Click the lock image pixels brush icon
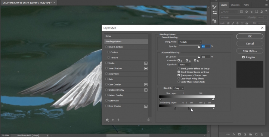 click(x=233, y=23)
